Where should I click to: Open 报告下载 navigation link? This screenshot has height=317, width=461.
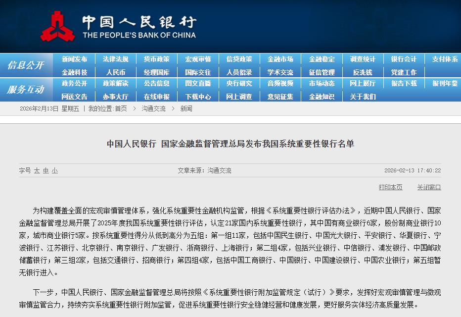click(404, 84)
